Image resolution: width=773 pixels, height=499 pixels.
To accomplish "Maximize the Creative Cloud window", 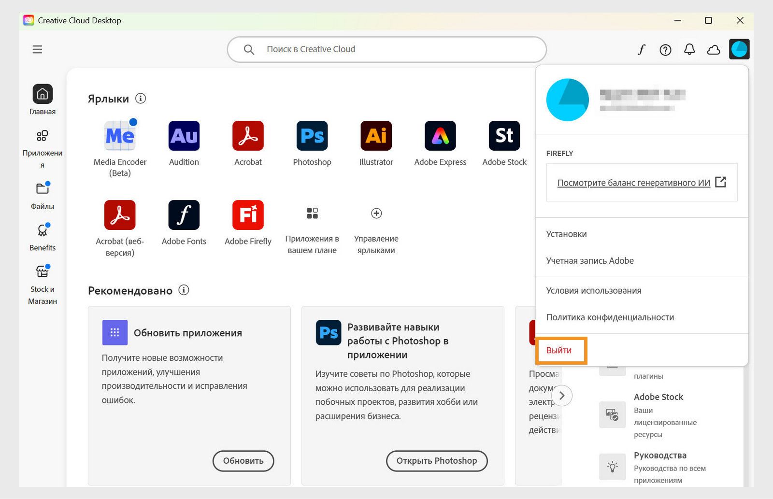I will point(708,20).
